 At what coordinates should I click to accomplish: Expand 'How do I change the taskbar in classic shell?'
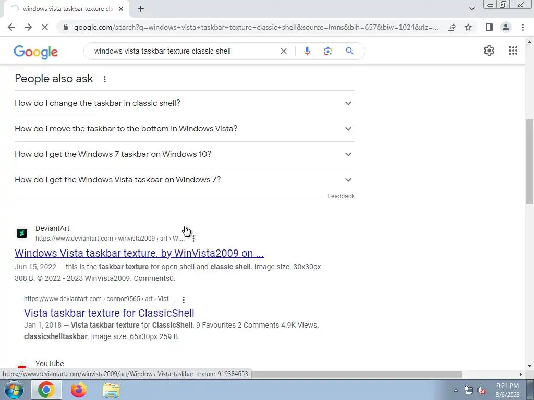tap(184, 103)
